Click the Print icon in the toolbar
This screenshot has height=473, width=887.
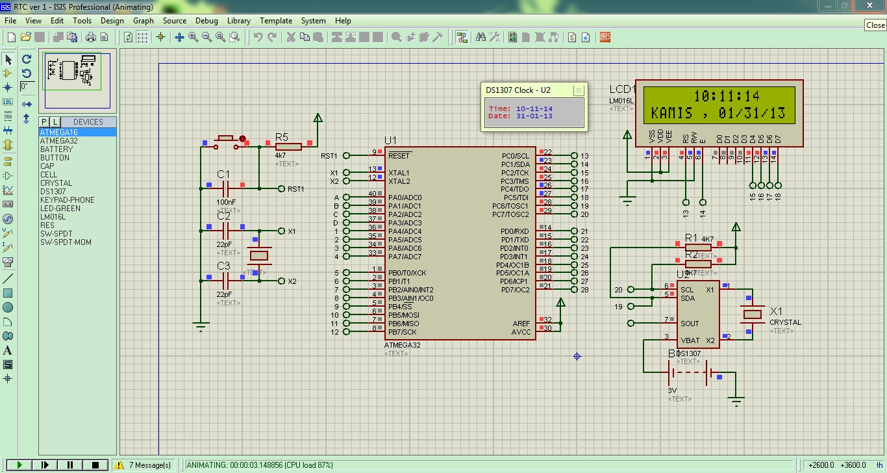coord(90,37)
